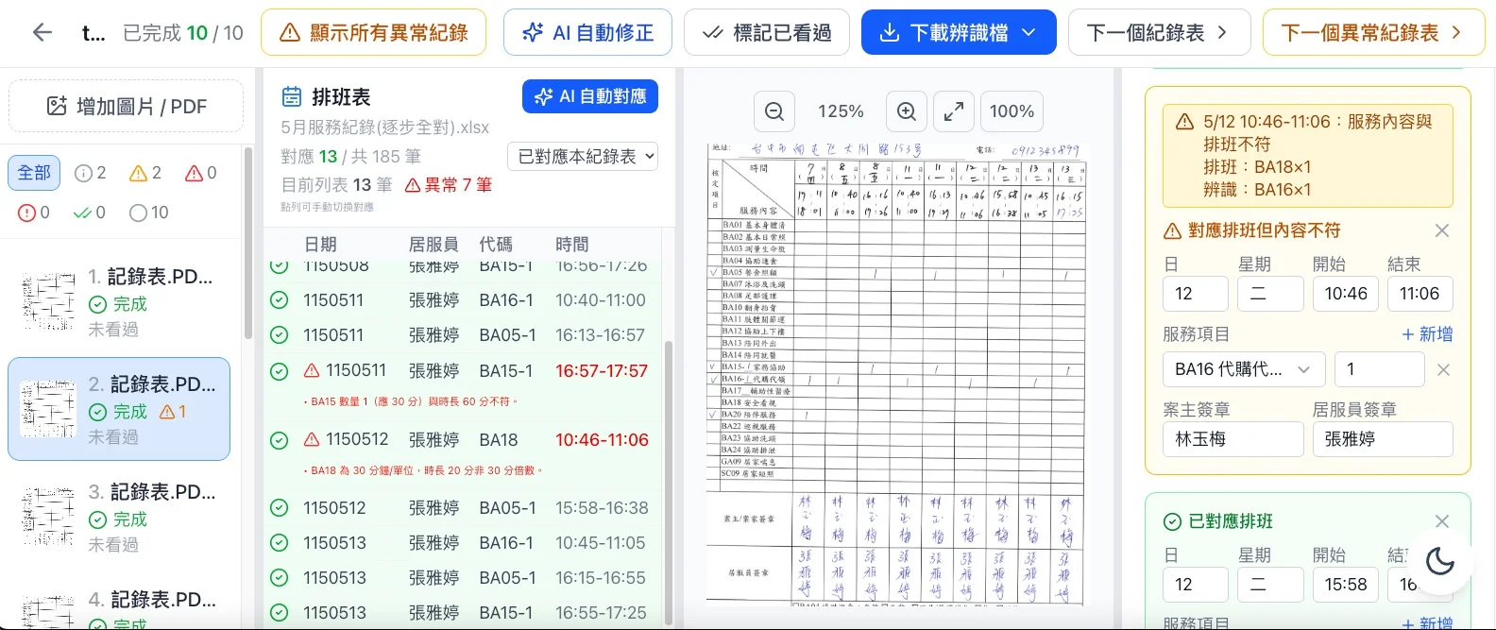
Task: Select the 2. 記錄表.PD... item
Action: [119, 409]
